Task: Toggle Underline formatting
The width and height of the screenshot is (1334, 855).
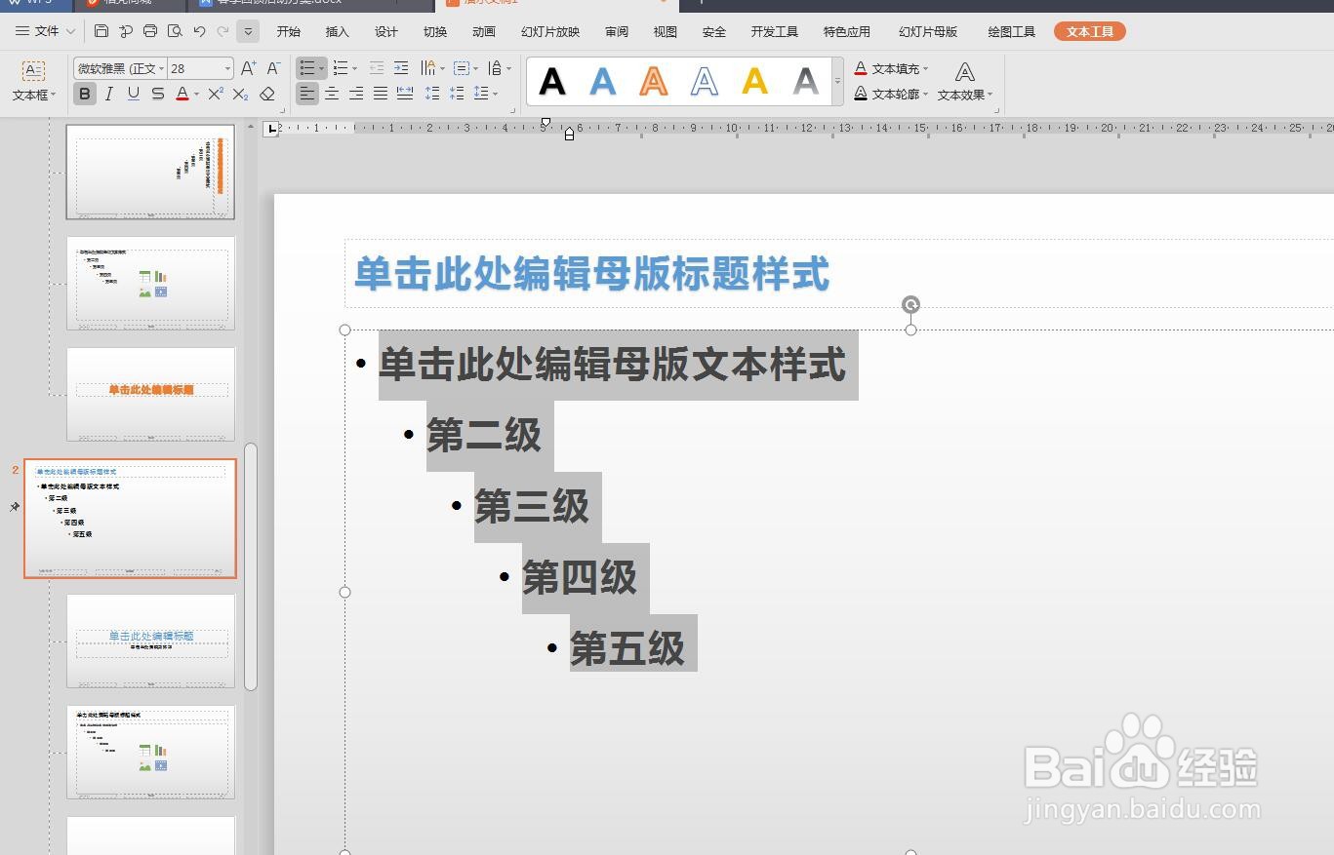Action: (133, 94)
